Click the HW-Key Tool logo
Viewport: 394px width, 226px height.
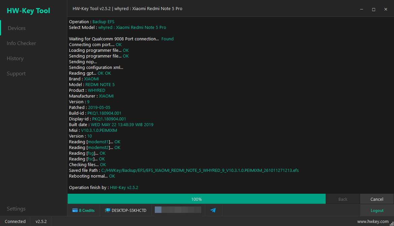click(x=28, y=10)
